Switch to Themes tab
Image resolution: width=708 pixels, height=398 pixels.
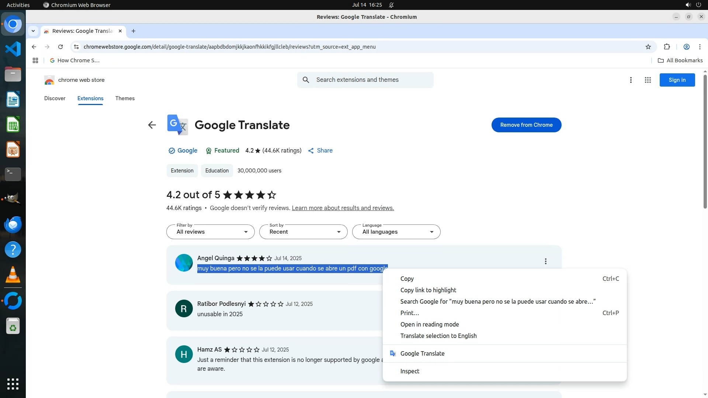pos(125,98)
